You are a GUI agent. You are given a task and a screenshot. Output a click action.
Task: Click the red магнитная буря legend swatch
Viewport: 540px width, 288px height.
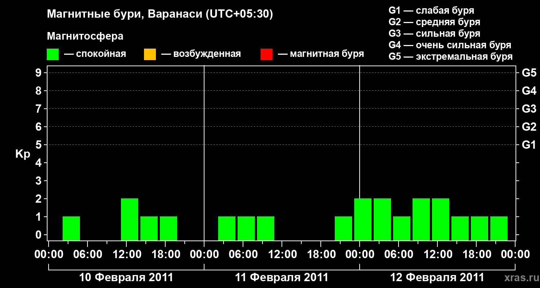click(266, 54)
